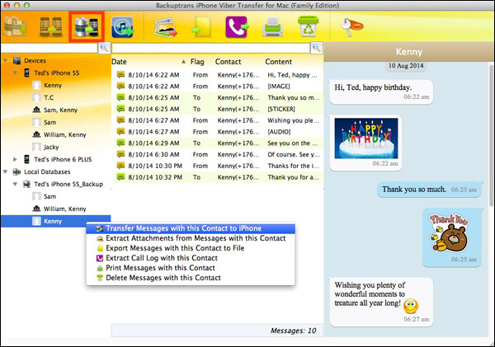495x347 pixels.
Task: Click the transfer database to iPhone icon
Action: click(x=86, y=27)
